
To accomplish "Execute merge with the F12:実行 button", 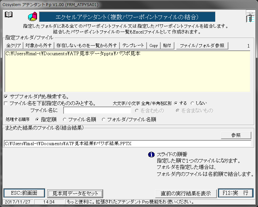I will coord(236,194).
